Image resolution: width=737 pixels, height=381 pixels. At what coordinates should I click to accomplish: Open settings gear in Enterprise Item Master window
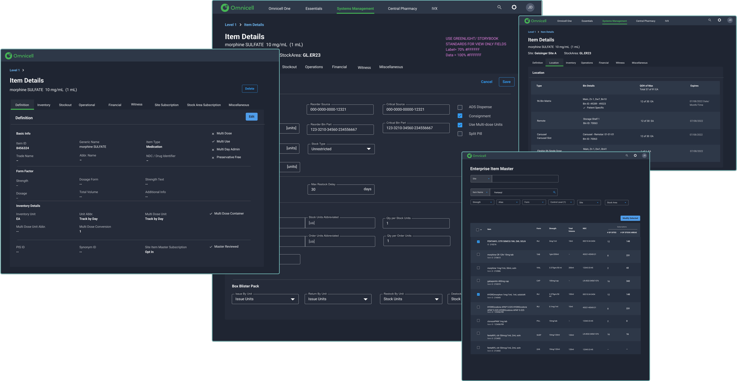[635, 155]
